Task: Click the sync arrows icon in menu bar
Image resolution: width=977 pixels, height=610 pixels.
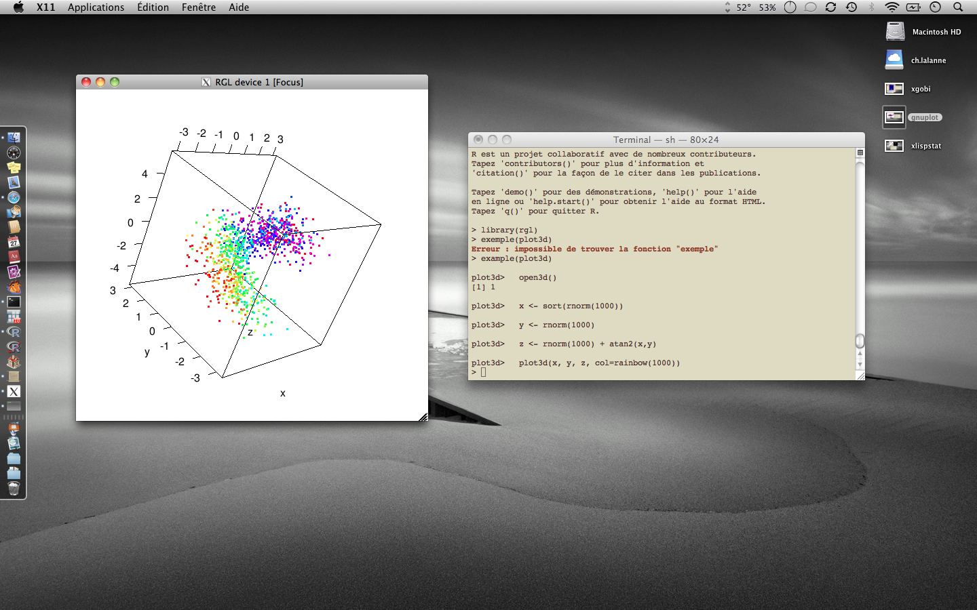Action: click(830, 7)
